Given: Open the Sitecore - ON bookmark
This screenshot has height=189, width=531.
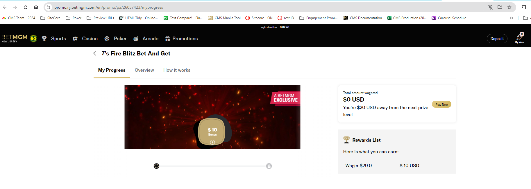Looking at the screenshot, I should tap(259, 18).
